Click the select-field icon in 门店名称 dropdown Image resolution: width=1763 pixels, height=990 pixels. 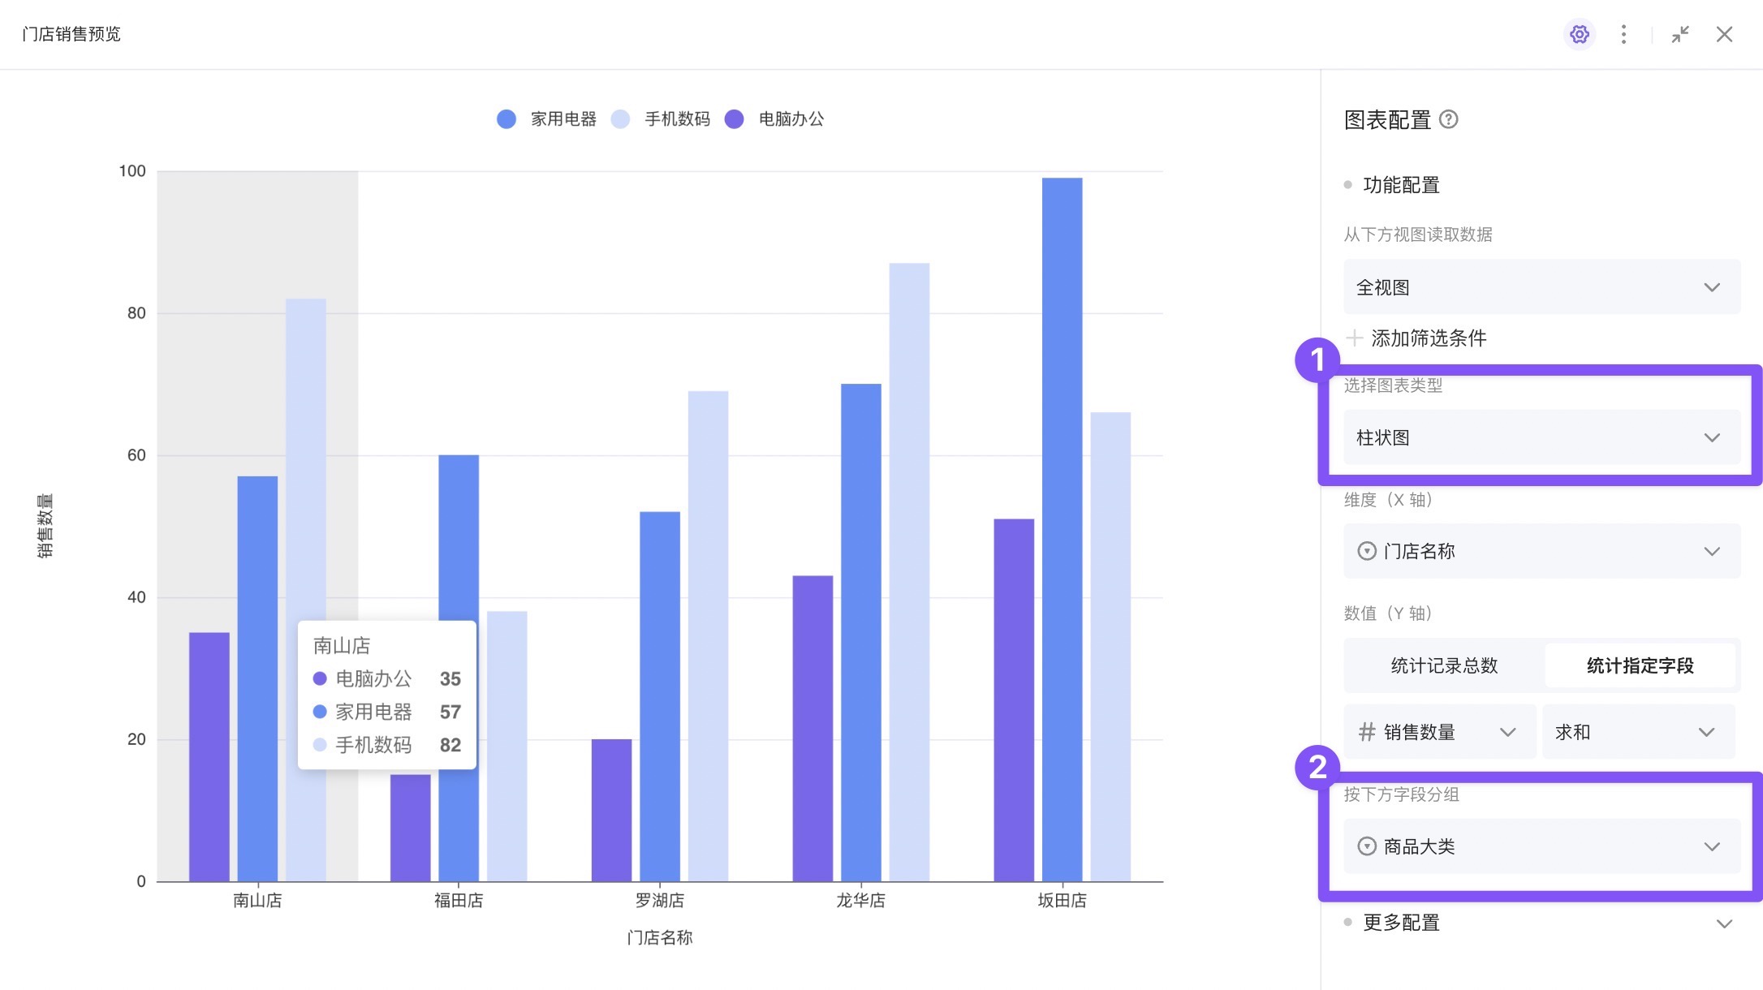(1367, 551)
